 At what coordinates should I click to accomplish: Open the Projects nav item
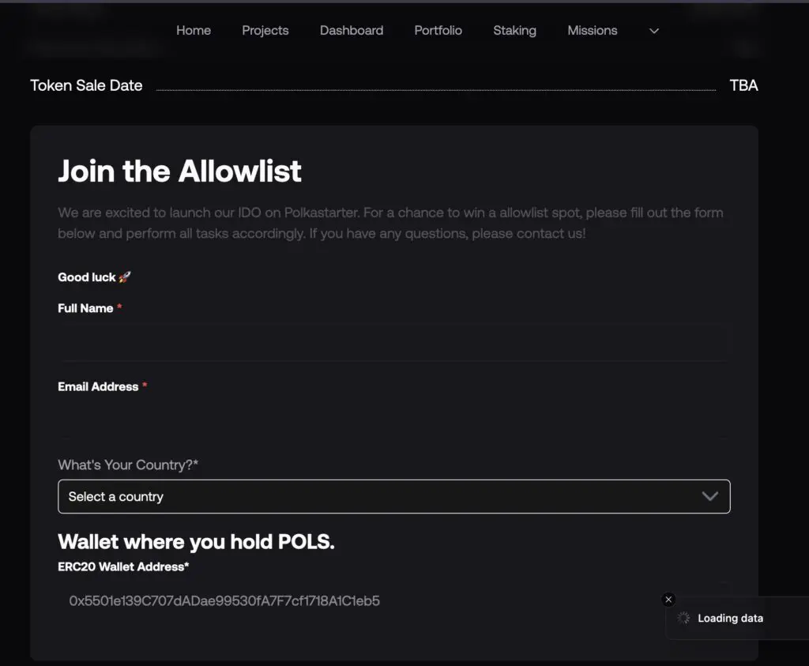265,31
